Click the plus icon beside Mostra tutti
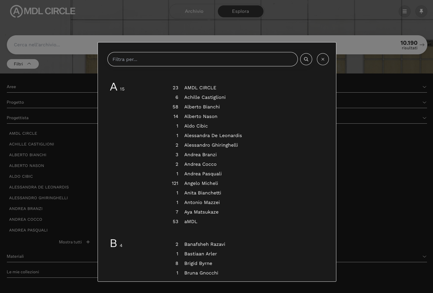Viewport: 433px width, 293px height. (x=88, y=242)
